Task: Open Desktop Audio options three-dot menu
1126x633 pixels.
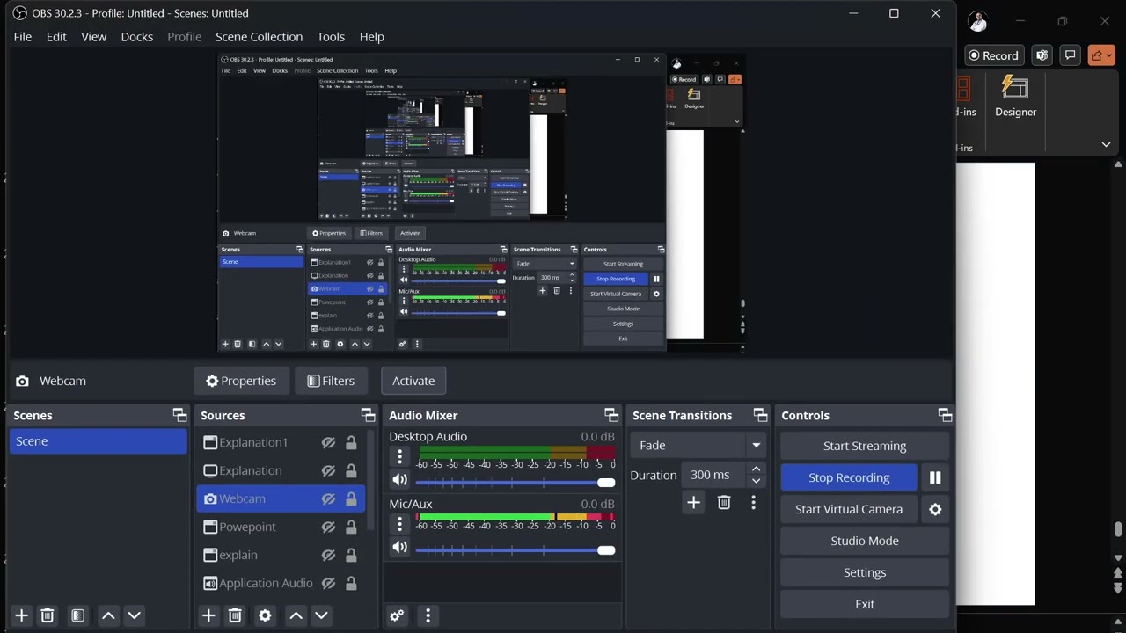Action: coord(399,456)
